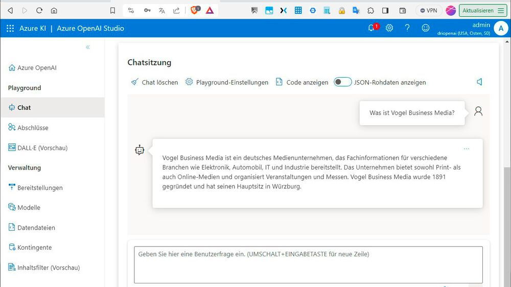Toggle JSON-Rohdaten anzeigen switch
The width and height of the screenshot is (511, 287).
pos(342,82)
